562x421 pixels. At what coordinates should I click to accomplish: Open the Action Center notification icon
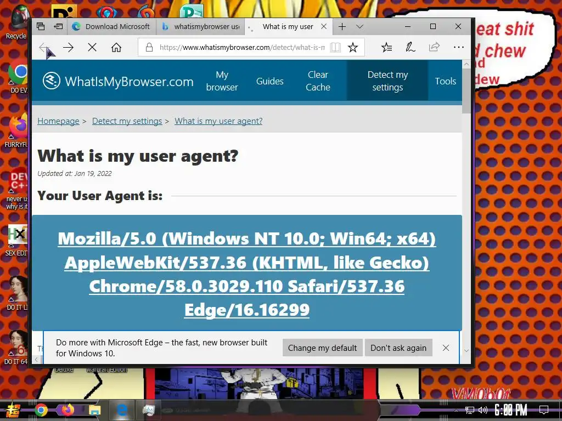[544, 410]
